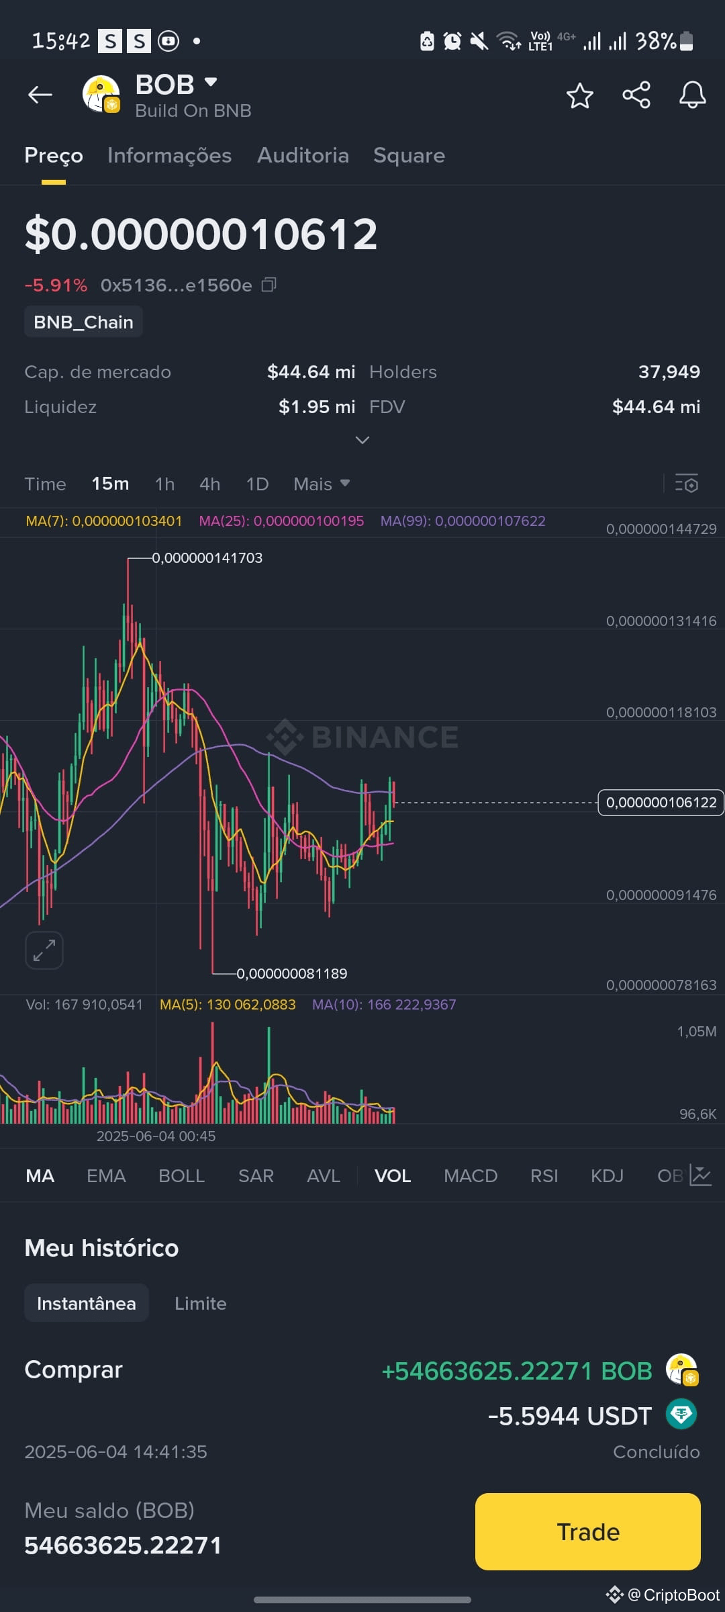Open the Auditoria tab

click(303, 155)
